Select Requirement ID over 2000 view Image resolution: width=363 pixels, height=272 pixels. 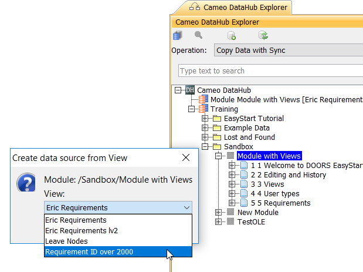[89, 252]
